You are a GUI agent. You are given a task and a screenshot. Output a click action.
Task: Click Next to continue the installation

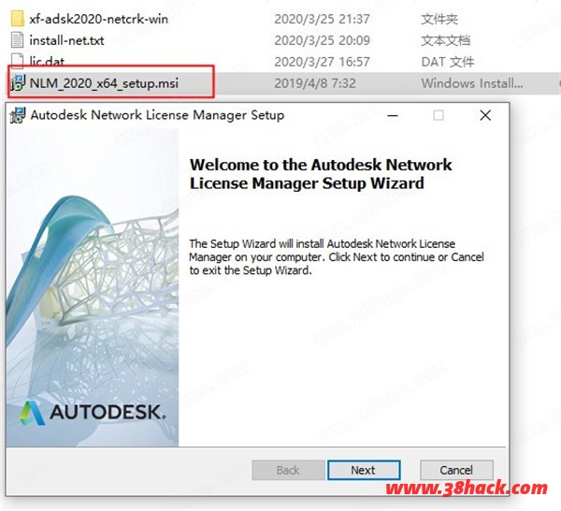tap(364, 470)
